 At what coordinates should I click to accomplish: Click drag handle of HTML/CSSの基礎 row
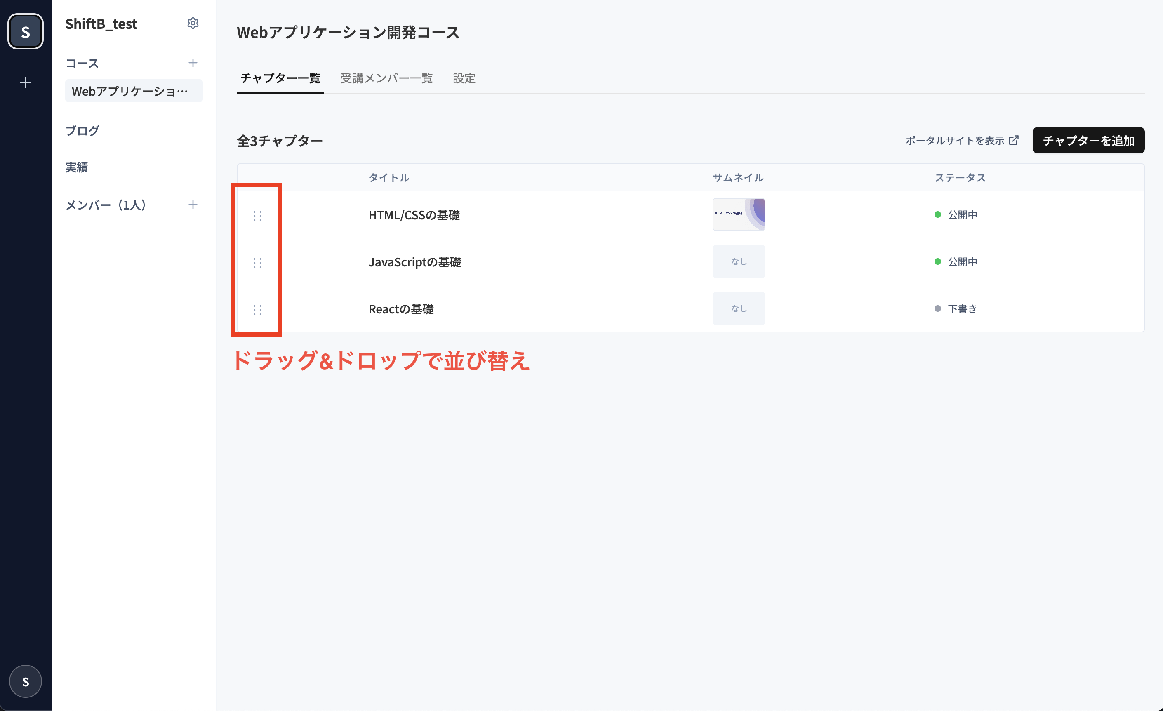[257, 216]
